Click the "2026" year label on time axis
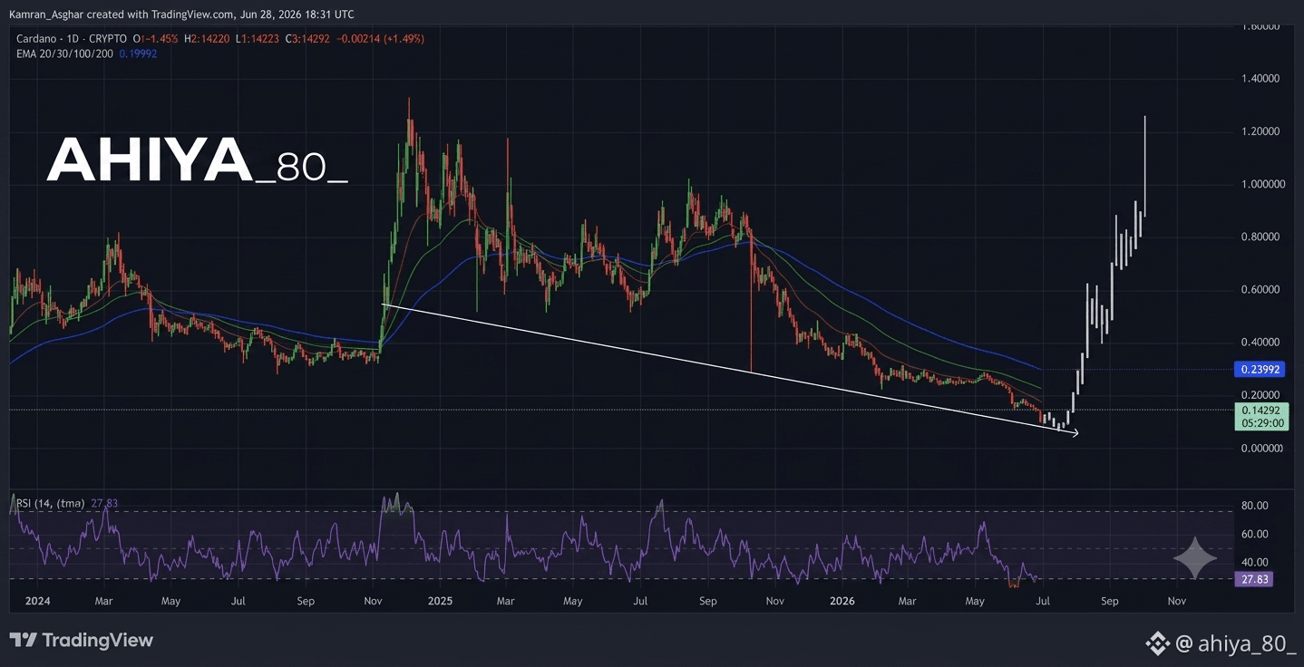The image size is (1304, 667). tap(842, 601)
